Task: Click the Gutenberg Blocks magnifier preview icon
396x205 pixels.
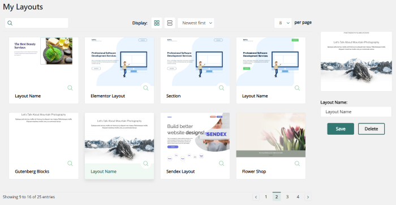Action: [70, 163]
